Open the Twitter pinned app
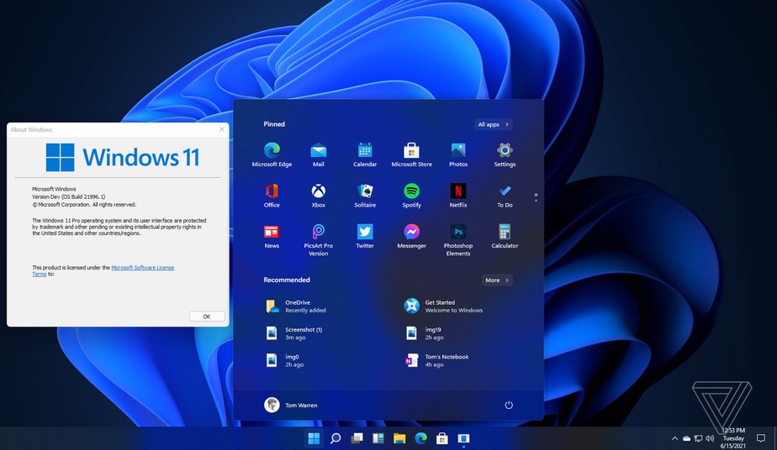The height and width of the screenshot is (450, 777). coord(365,233)
